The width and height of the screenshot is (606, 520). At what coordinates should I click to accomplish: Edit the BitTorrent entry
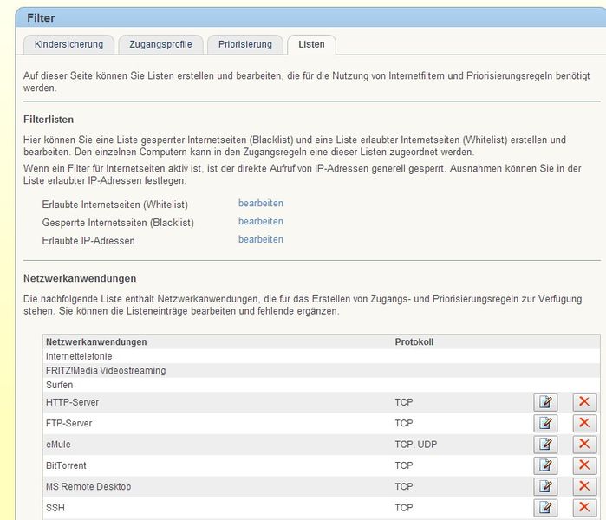(545, 465)
